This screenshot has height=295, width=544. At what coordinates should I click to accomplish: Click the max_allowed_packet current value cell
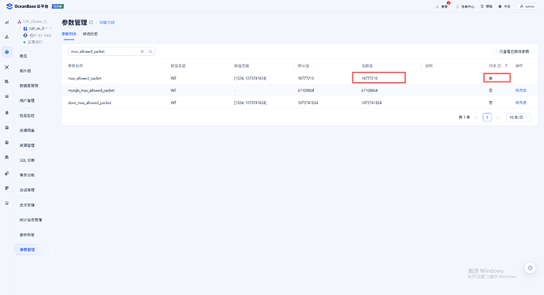coord(370,78)
